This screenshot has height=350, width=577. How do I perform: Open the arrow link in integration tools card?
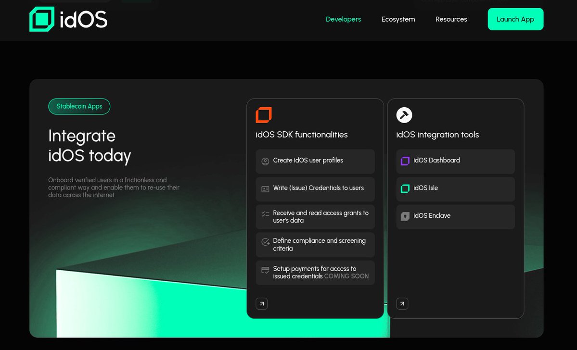(x=402, y=304)
